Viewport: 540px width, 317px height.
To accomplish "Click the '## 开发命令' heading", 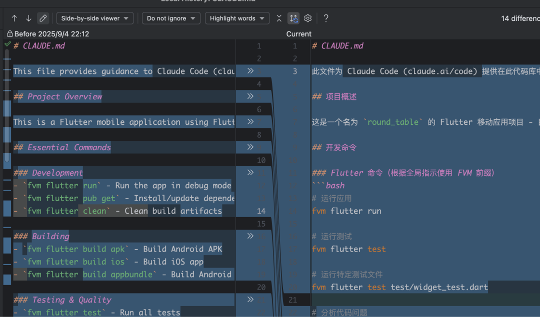I will pyautogui.click(x=334, y=147).
